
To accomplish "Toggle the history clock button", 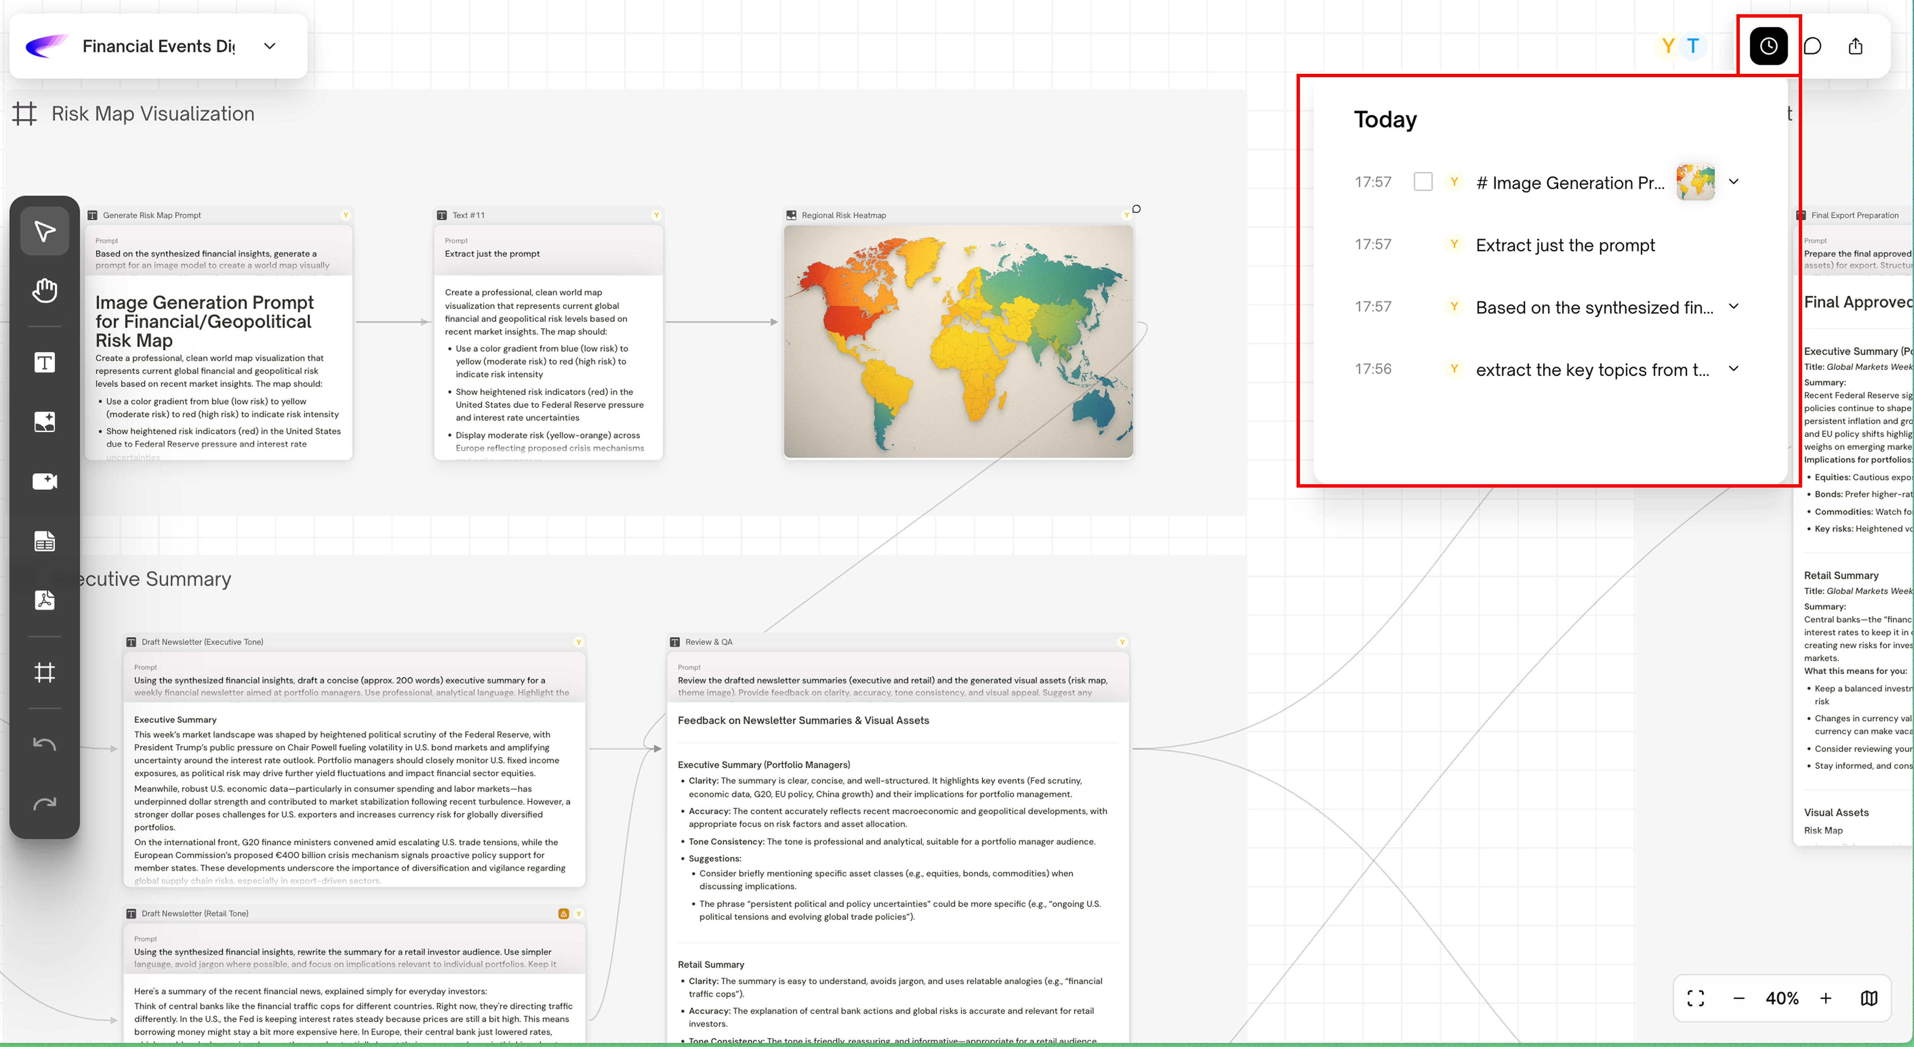I will click(x=1768, y=46).
